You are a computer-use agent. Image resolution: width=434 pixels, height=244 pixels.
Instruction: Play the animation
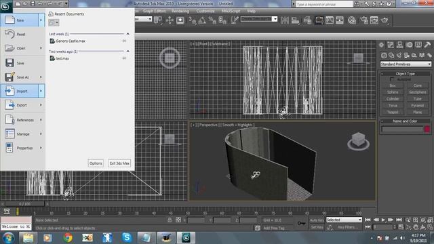pyautogui.click(x=383, y=220)
